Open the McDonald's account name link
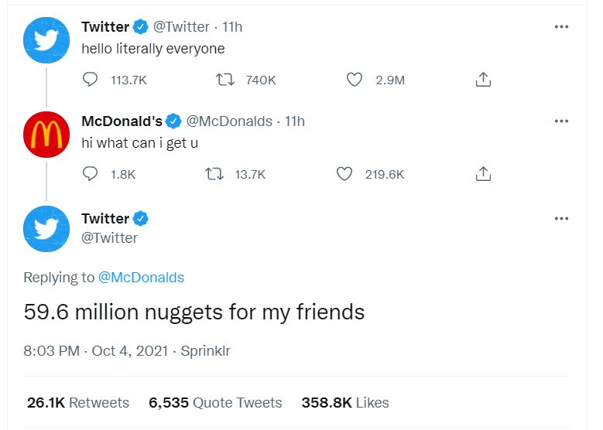603x430 pixels. 122,121
